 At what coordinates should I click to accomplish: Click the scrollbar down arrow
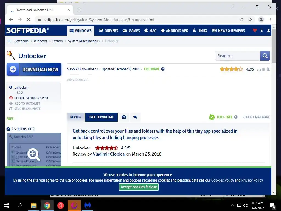[274, 193]
